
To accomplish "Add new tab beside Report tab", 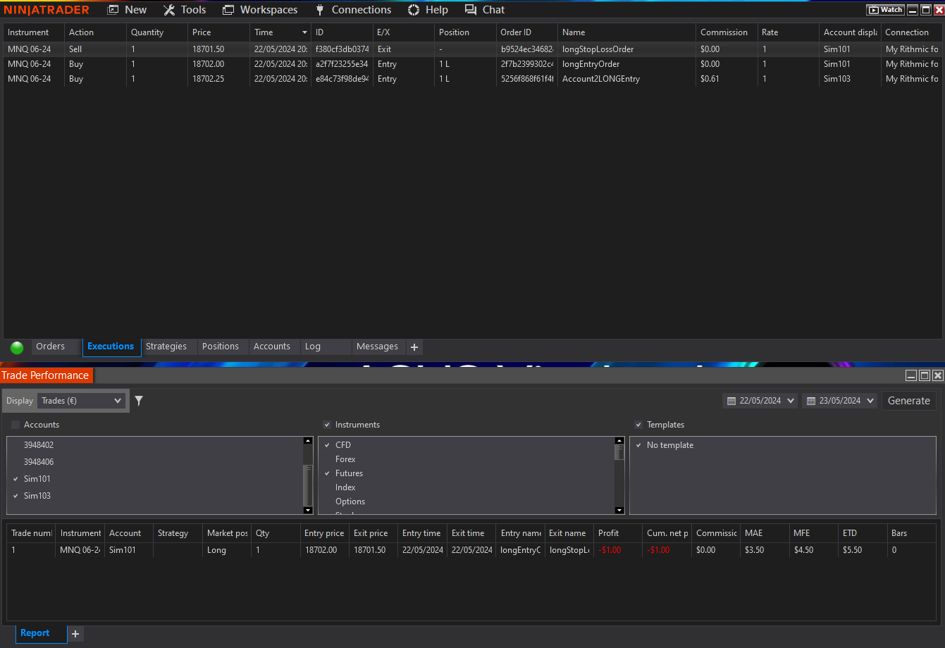I will point(75,634).
